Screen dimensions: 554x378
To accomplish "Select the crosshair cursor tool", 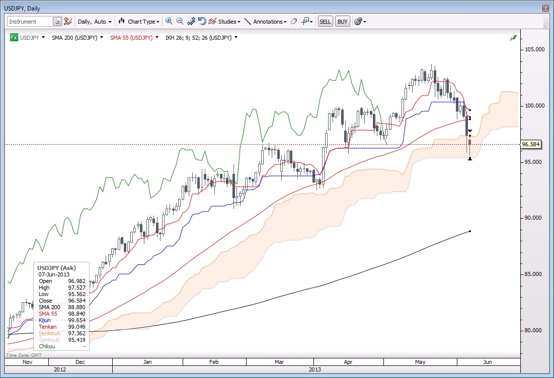I will click(306, 22).
